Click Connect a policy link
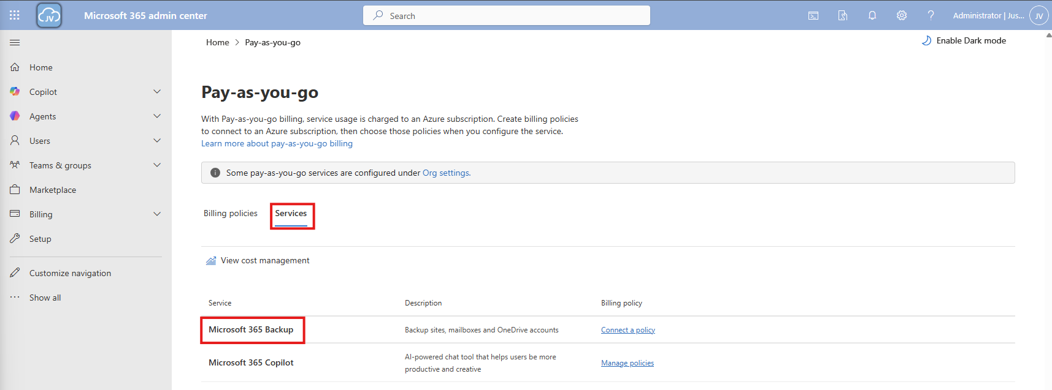Viewport: 1052px width, 390px height. click(x=628, y=330)
